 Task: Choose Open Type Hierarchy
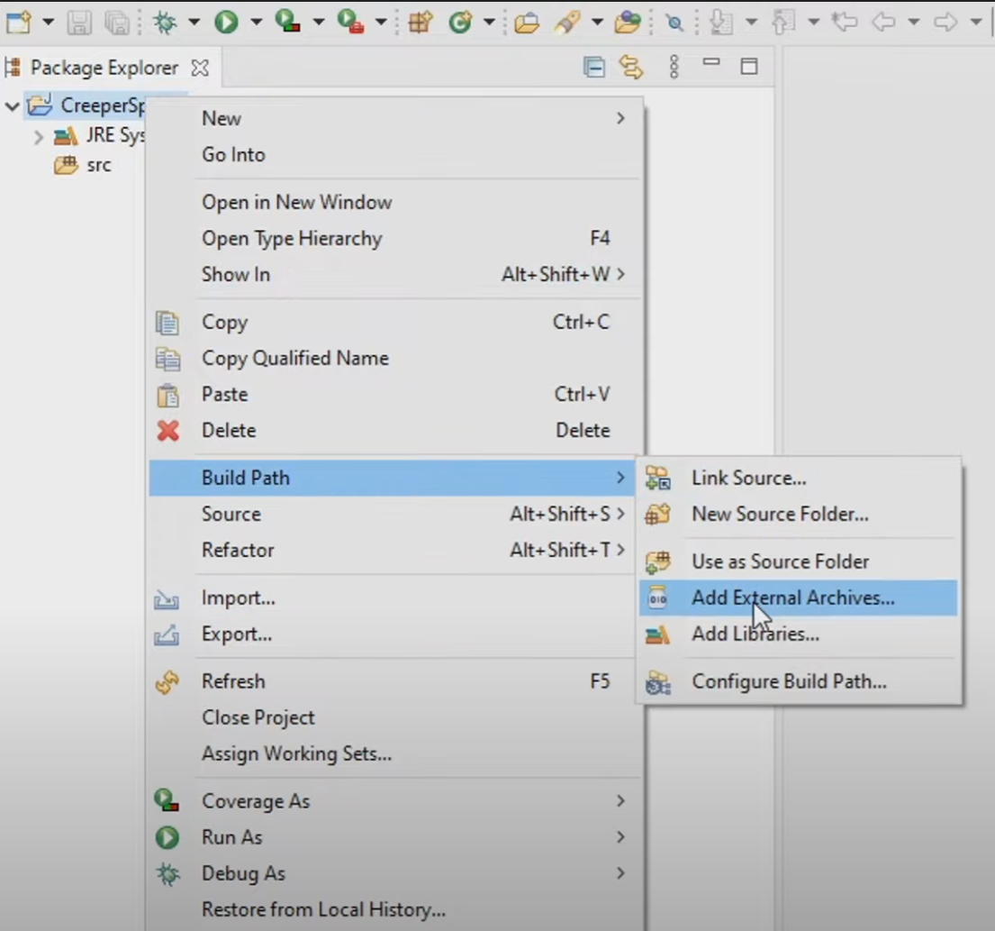click(394, 238)
